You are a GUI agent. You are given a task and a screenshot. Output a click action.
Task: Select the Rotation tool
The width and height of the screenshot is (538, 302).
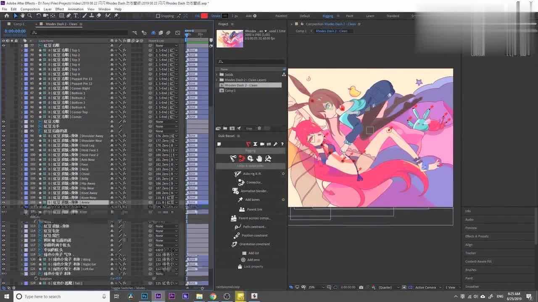39,16
